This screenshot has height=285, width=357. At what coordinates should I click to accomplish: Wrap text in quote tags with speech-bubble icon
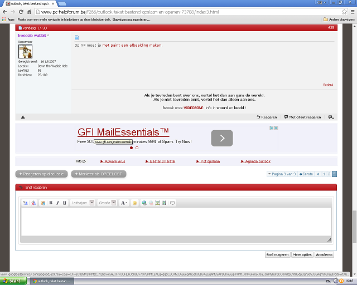tap(172, 203)
